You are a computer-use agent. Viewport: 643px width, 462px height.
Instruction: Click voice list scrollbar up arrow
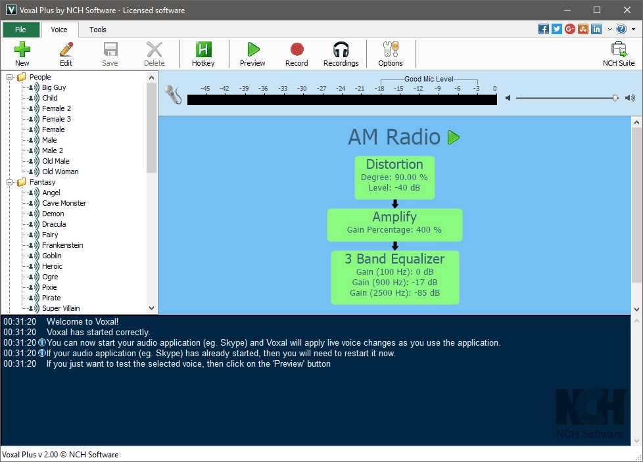tap(151, 78)
